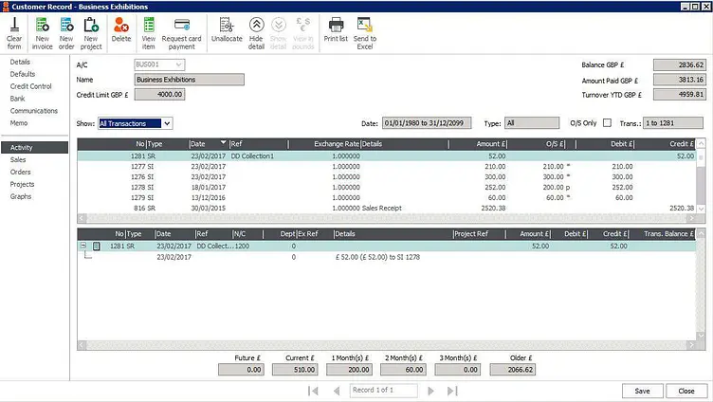
Task: Open the Memo tab
Action: [x=19, y=123]
